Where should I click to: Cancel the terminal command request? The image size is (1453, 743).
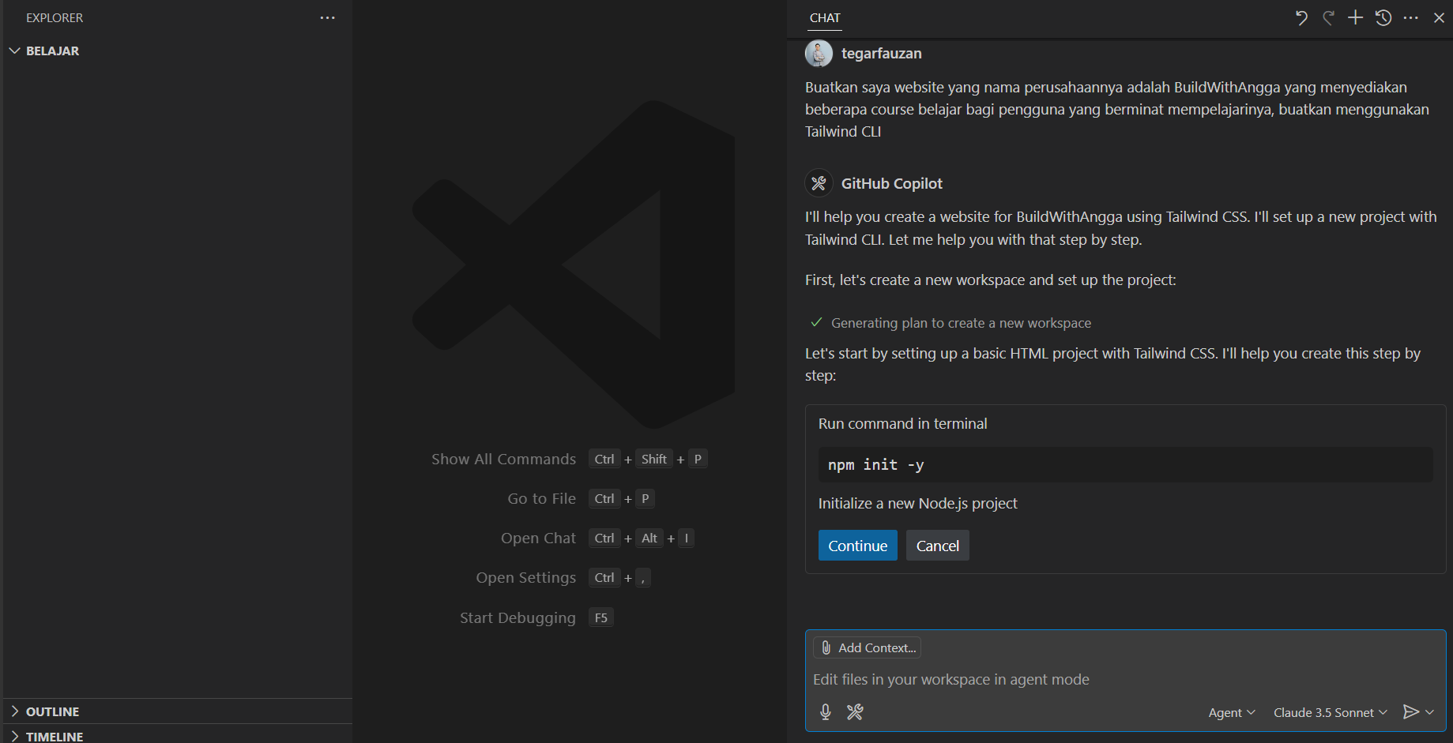[x=937, y=546]
